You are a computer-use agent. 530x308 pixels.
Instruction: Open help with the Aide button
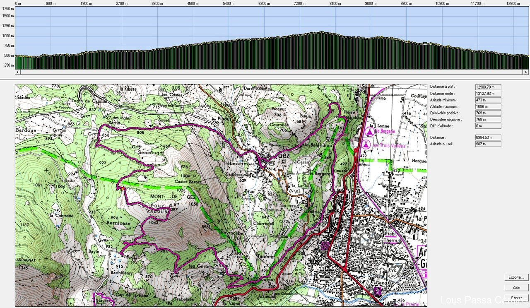coord(516,287)
